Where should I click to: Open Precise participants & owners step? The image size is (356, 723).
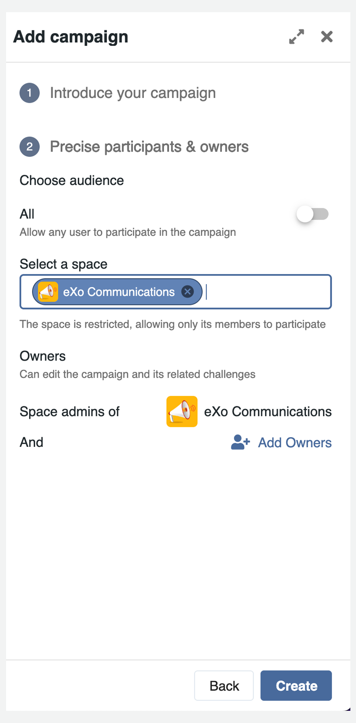point(149,147)
